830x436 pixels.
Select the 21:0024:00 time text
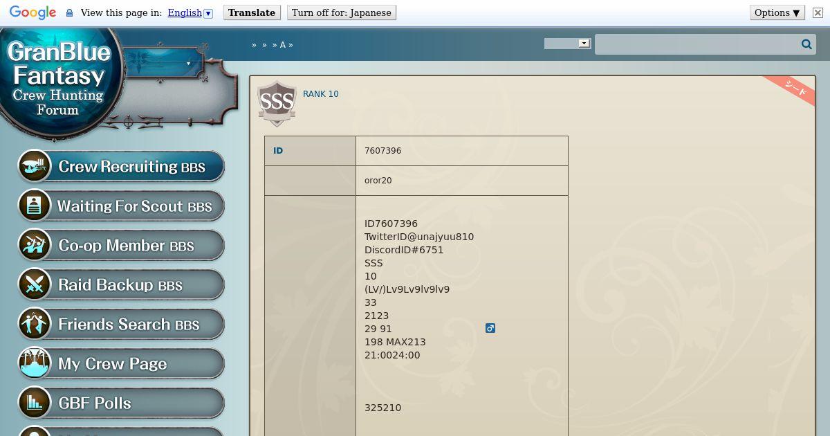pos(392,355)
